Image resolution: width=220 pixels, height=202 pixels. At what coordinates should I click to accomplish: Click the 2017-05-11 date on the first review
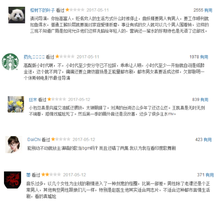tap(98, 10)
